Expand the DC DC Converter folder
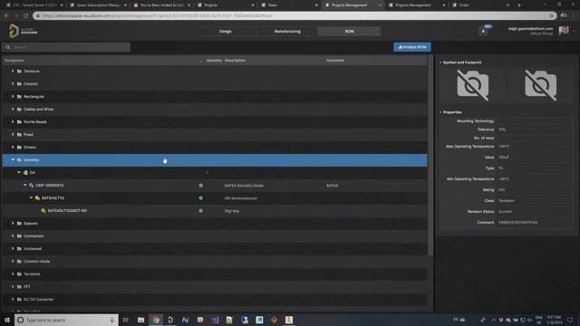 (13, 299)
